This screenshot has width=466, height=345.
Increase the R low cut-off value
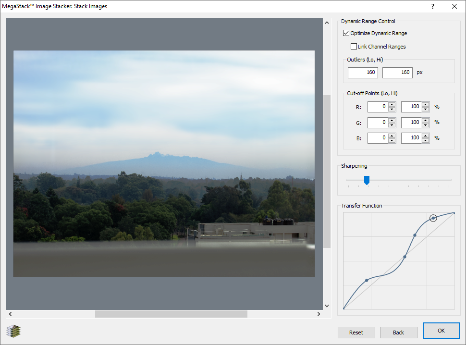(x=392, y=104)
